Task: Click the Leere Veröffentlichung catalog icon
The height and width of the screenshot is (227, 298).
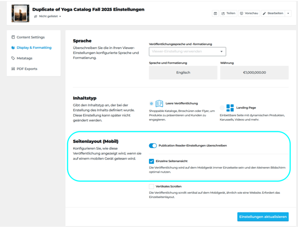Action: pyautogui.click(x=159, y=104)
